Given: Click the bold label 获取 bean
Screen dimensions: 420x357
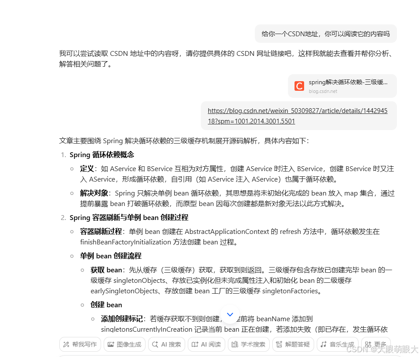Looking at the screenshot, I should pyautogui.click(x=106, y=270).
